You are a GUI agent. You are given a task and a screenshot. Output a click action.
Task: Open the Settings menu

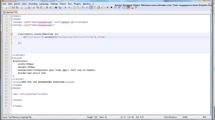pyautogui.click(x=54, y=4)
